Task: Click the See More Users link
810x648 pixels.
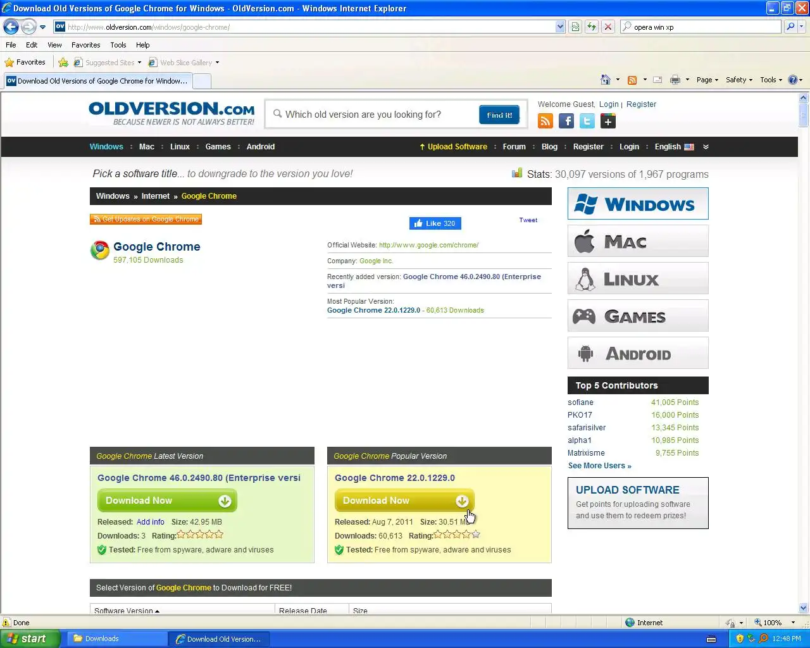Action: coord(599,466)
